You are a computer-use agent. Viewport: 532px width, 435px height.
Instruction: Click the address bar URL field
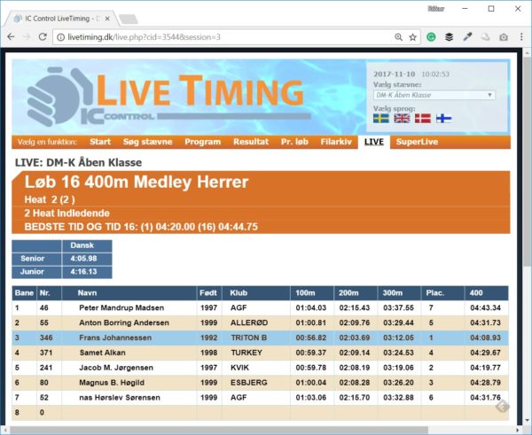tap(222, 37)
